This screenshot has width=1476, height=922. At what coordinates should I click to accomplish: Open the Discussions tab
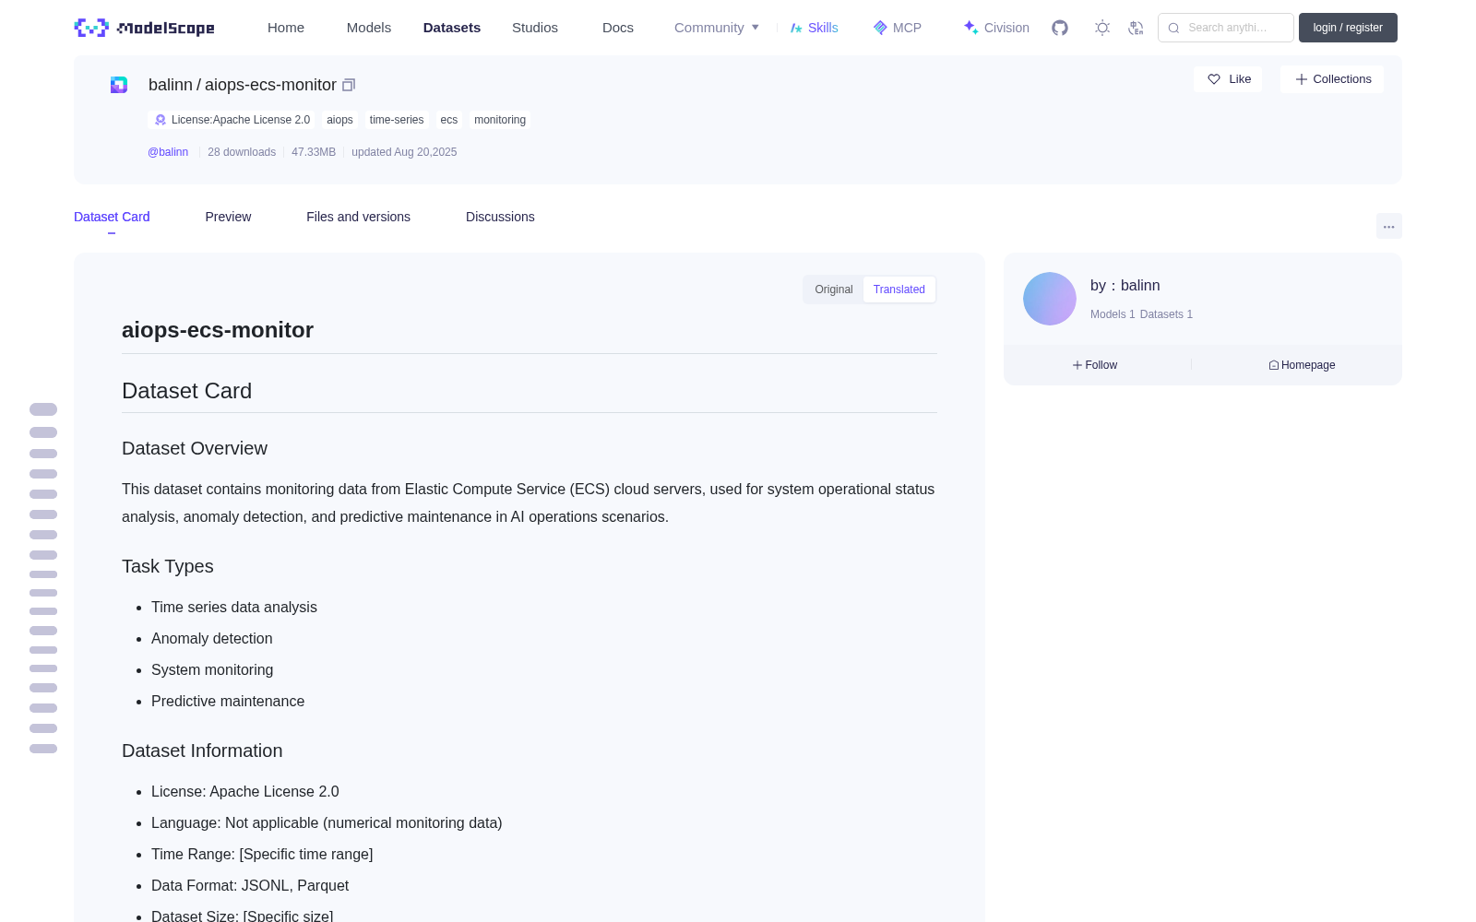500,217
